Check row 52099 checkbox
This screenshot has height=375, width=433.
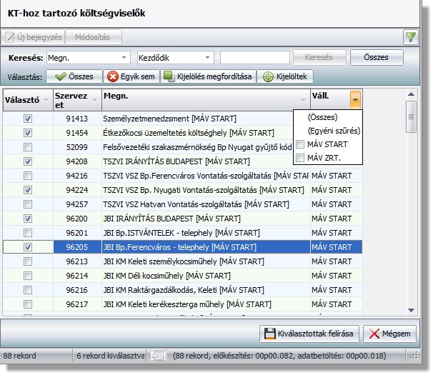coord(28,147)
